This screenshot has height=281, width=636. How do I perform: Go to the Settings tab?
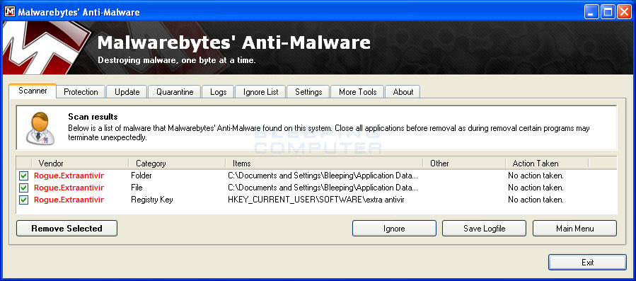click(x=308, y=92)
